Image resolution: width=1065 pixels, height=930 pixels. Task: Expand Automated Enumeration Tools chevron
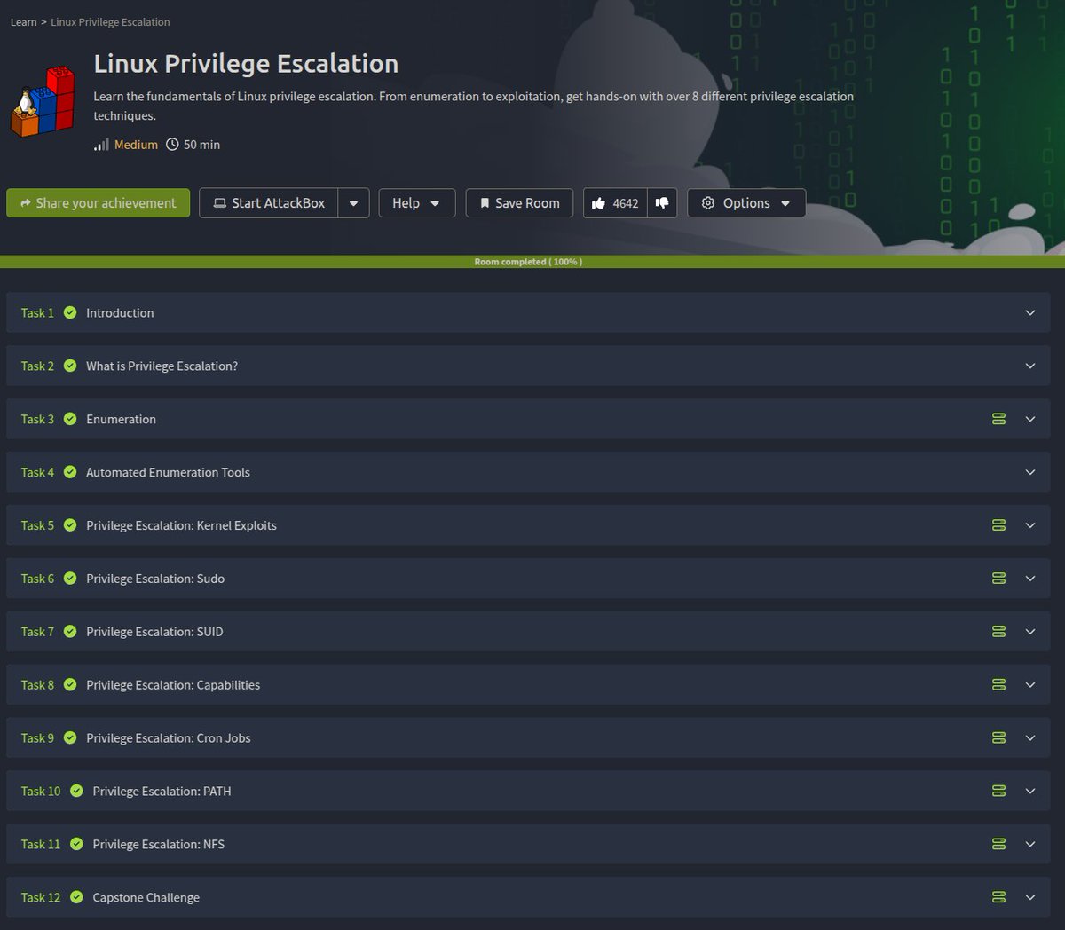point(1030,472)
